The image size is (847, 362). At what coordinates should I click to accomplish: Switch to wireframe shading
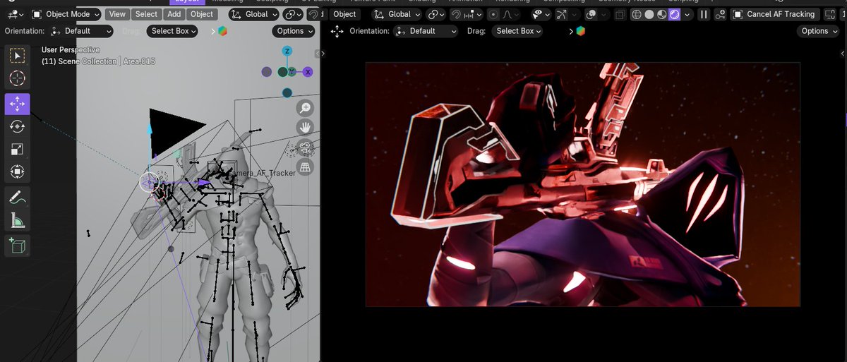tap(636, 14)
